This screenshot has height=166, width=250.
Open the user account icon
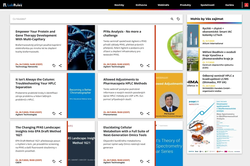pyautogui.click(x=246, y=5)
